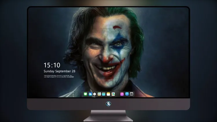Image resolution: width=217 pixels, height=122 pixels.
Task: Open the yellow Notes app icon
Action: (x=108, y=94)
